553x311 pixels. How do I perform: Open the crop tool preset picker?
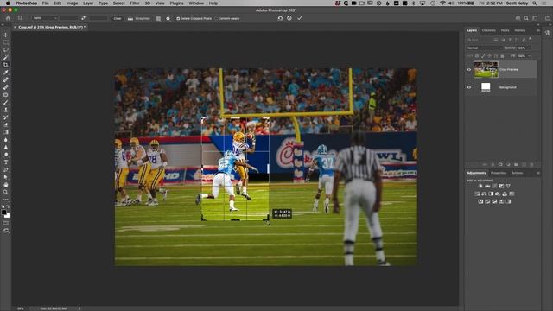[x=20, y=18]
